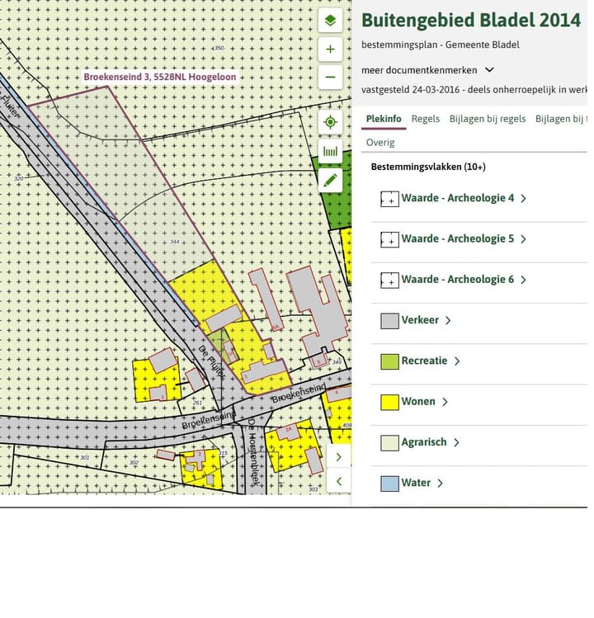Select the Overig tab

point(380,143)
